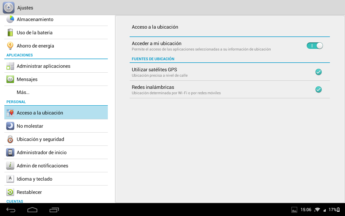The image size is (345, 216).
Task: Expand the Más… applications option
Action: point(23,92)
